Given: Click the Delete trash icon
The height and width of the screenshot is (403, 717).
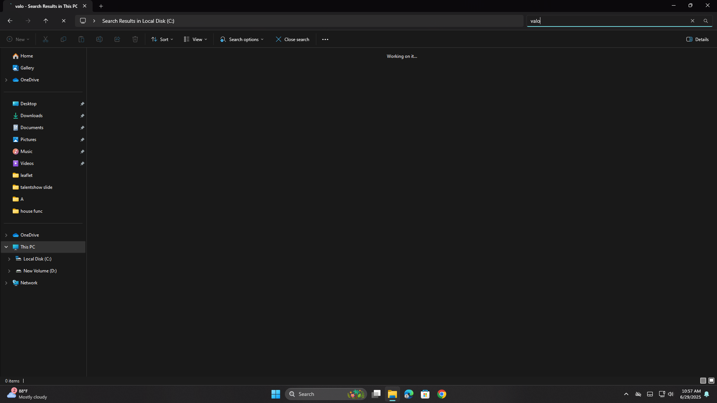Looking at the screenshot, I should tap(135, 39).
